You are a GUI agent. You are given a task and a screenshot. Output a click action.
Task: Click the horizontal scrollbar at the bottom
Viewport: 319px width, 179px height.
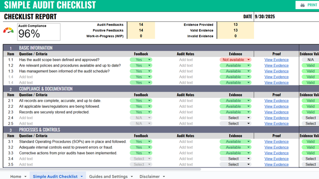100,169
